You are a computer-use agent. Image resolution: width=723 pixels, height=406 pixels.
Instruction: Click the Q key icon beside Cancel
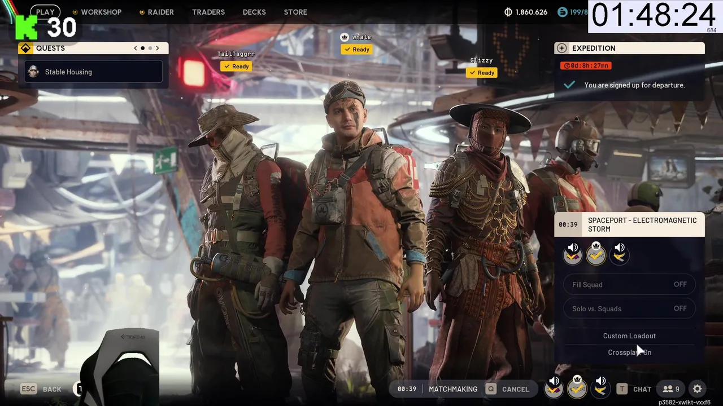tap(491, 389)
